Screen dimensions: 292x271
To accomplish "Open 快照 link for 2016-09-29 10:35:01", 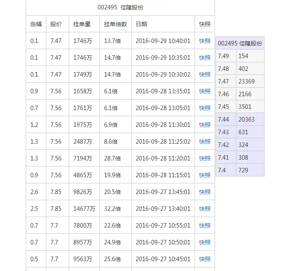I will point(205,57).
